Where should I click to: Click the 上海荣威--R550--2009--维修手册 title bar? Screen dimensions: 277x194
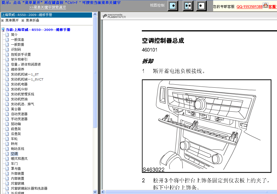47,15
